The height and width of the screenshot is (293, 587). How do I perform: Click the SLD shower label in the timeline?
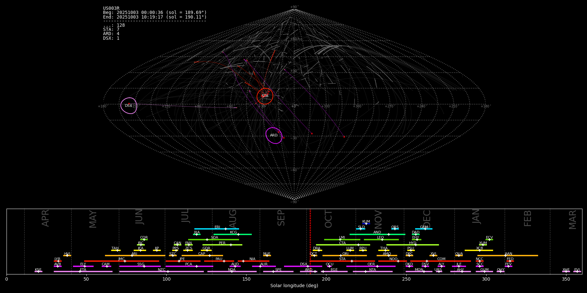[361, 227]
